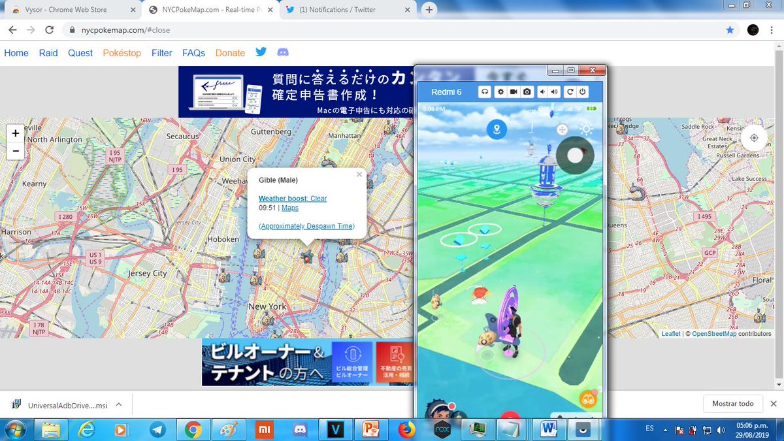
Task: Take a device screenshot using the camera icon
Action: [x=527, y=91]
